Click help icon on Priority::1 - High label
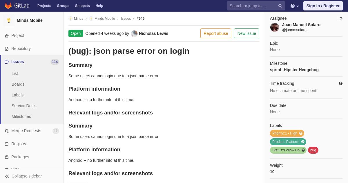The width and height of the screenshot is (348, 183). tap(301, 133)
